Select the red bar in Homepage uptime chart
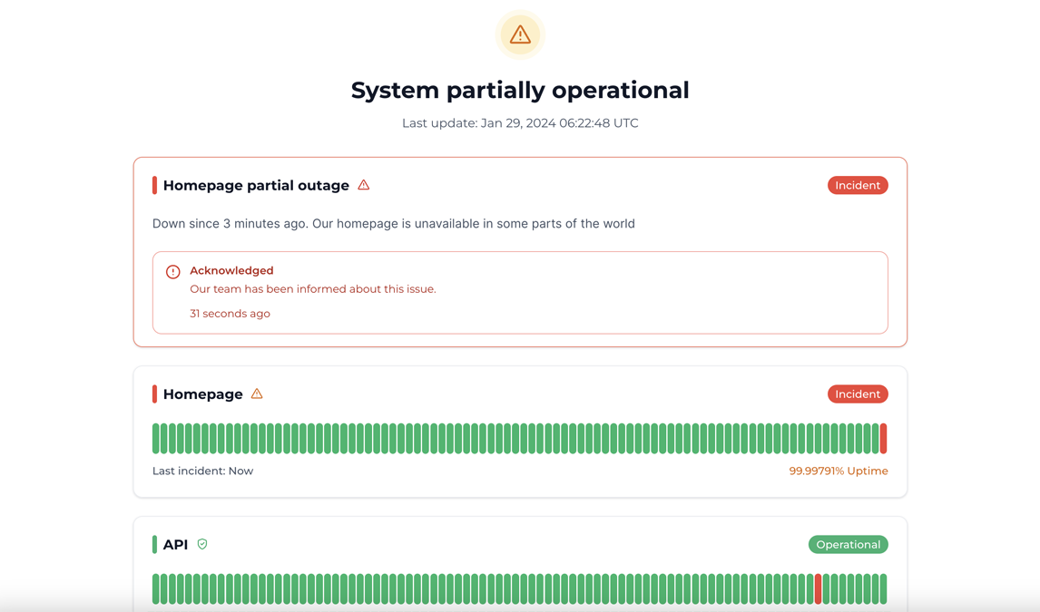Viewport: 1040px width, 612px height. (x=883, y=439)
